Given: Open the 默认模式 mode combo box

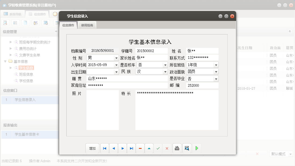Looking at the screenshot, I should [281, 153].
